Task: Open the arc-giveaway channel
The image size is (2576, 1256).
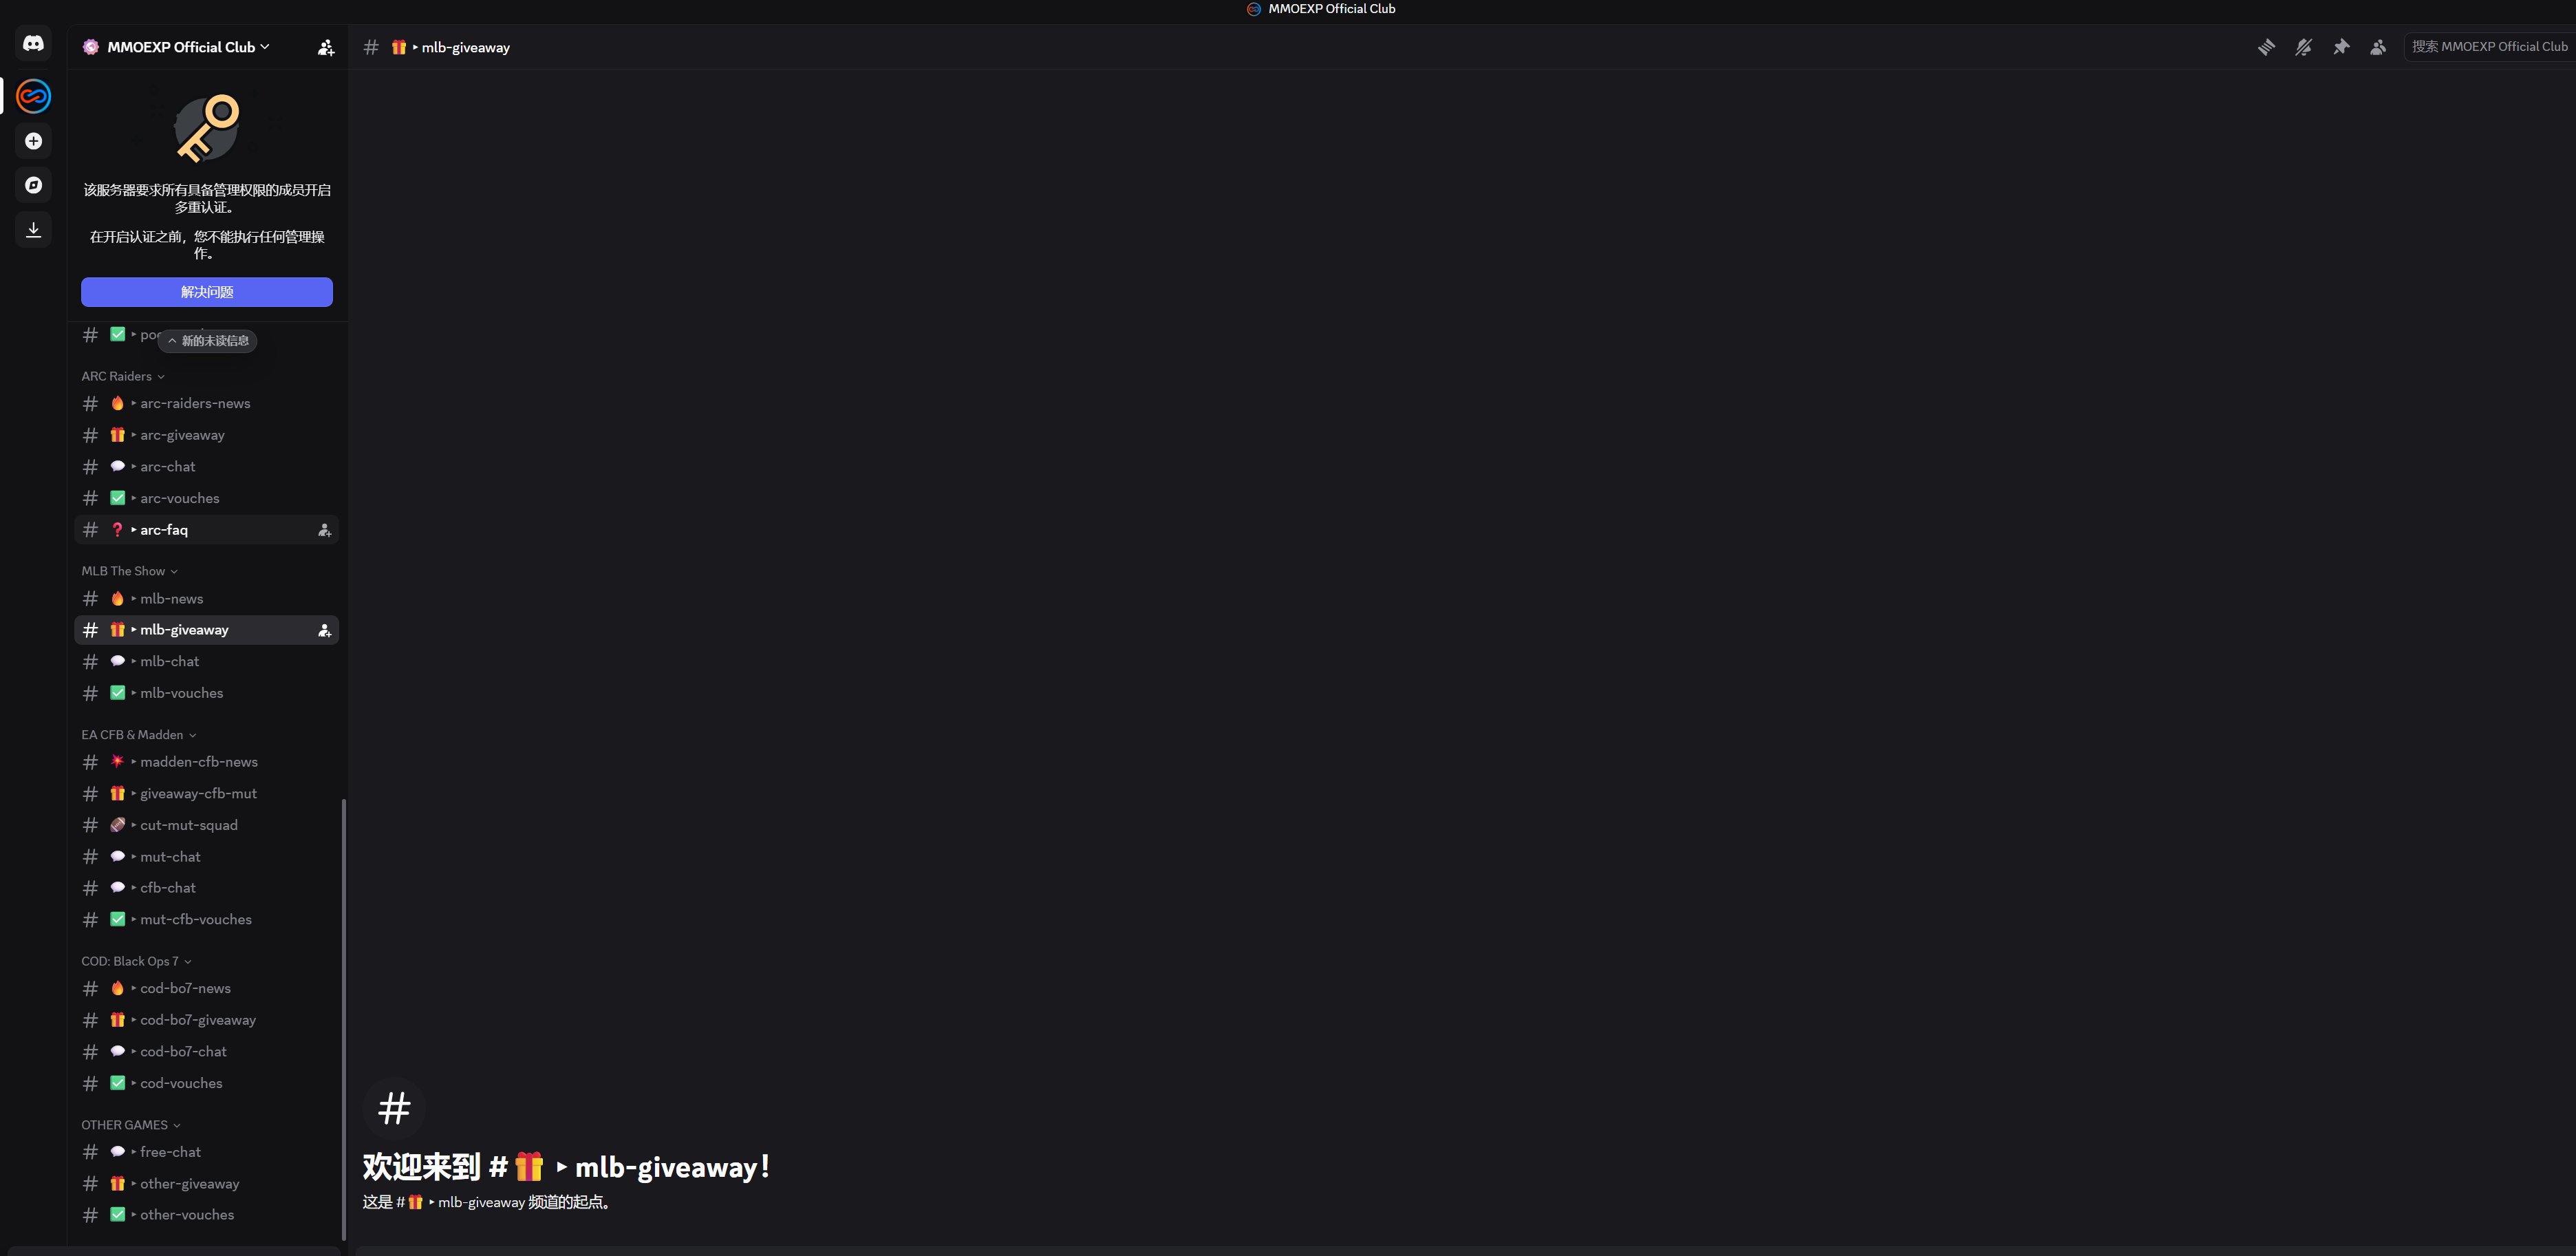Action: pos(207,435)
